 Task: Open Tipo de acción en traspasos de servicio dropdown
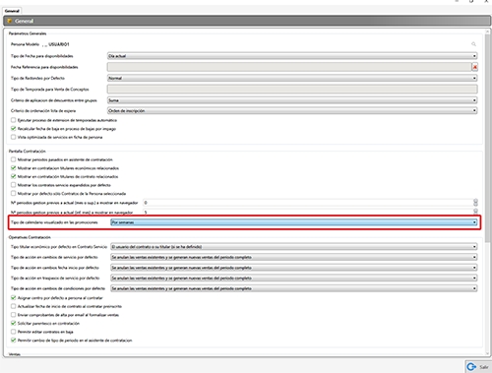point(294,279)
